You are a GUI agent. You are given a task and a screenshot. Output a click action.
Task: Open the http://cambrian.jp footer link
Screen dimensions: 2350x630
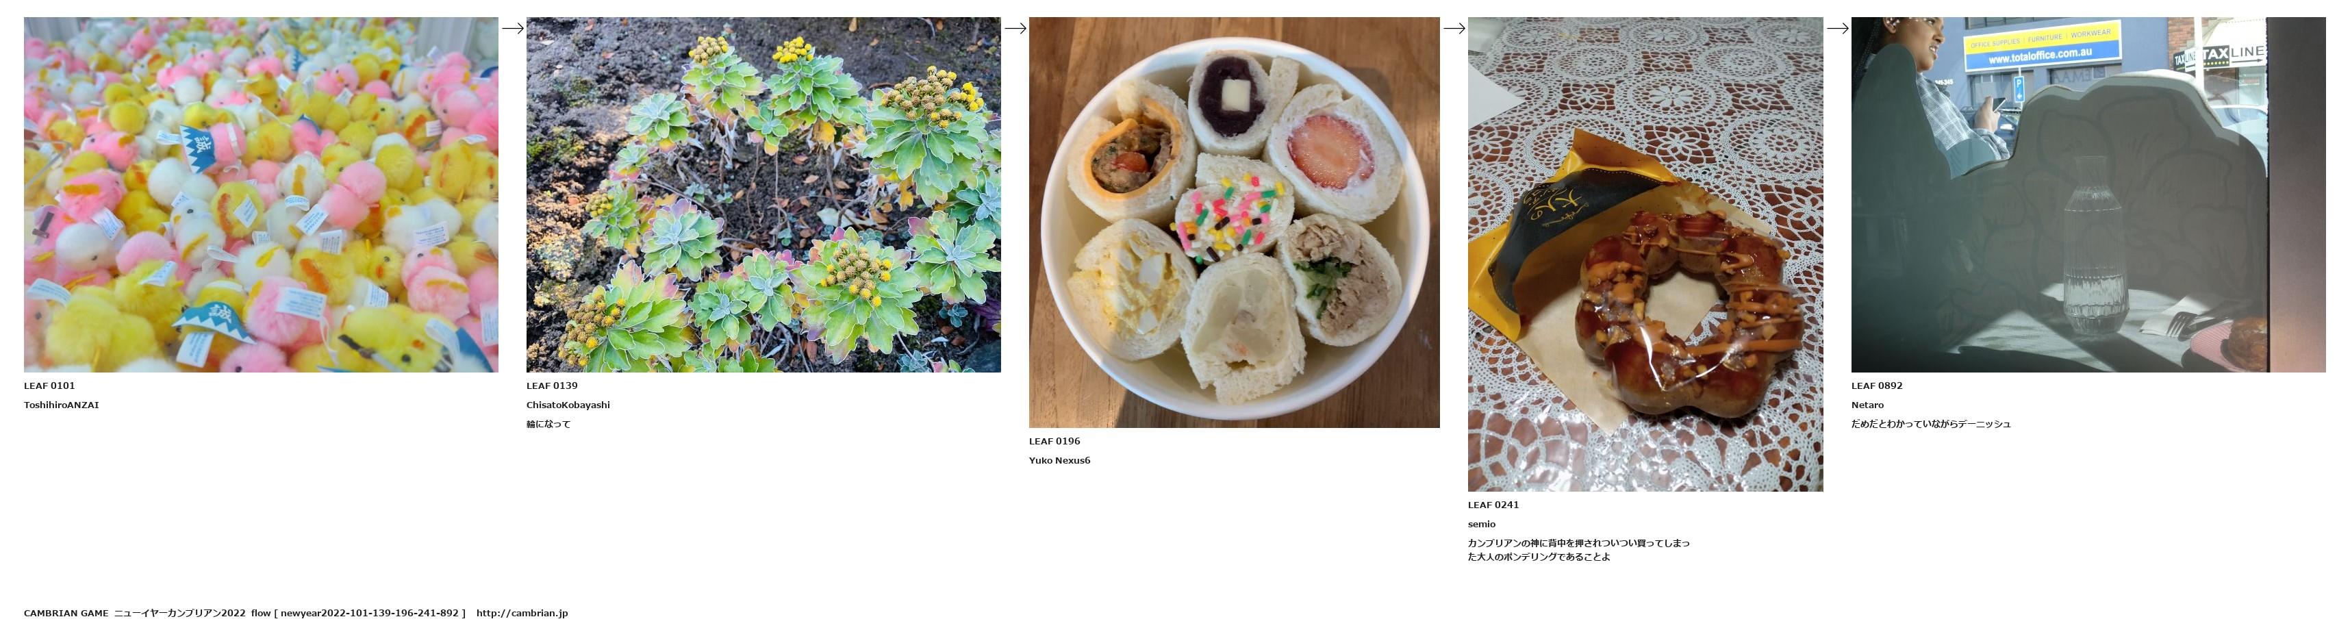[x=522, y=614]
